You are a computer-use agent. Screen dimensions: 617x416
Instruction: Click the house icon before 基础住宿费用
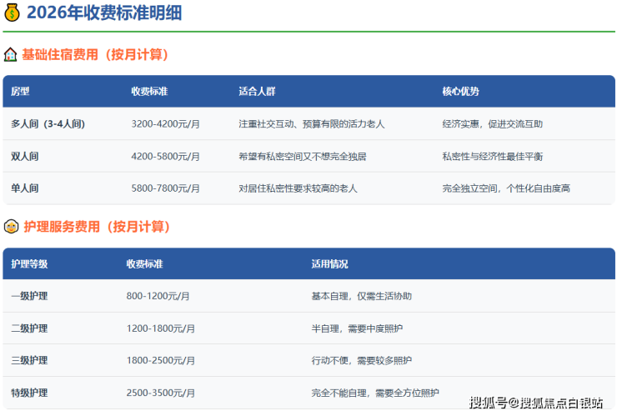(x=10, y=55)
